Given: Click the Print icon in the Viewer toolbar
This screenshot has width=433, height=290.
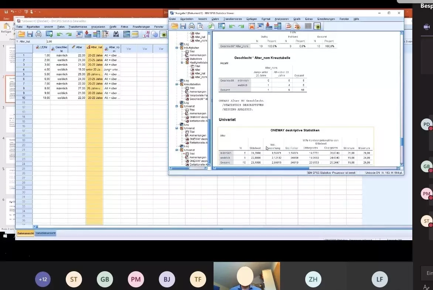Looking at the screenshot, I should point(192,26).
